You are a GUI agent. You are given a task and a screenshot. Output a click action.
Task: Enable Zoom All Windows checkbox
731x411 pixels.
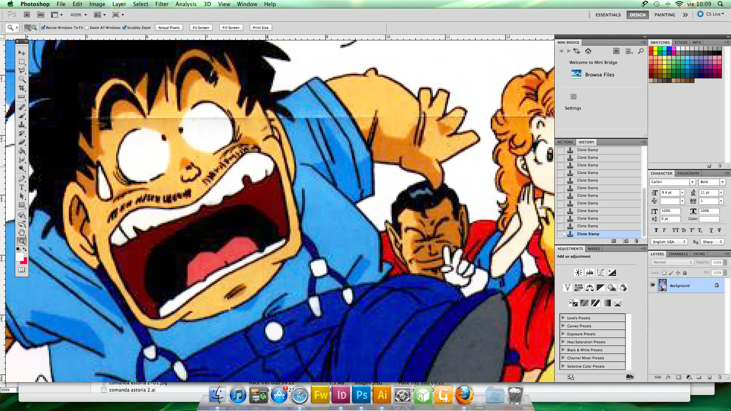[x=87, y=28]
